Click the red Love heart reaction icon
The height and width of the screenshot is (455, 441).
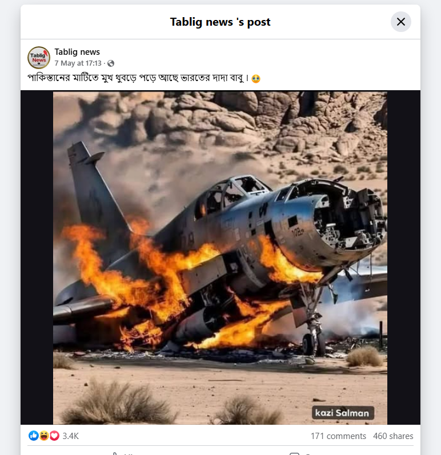(x=54, y=436)
